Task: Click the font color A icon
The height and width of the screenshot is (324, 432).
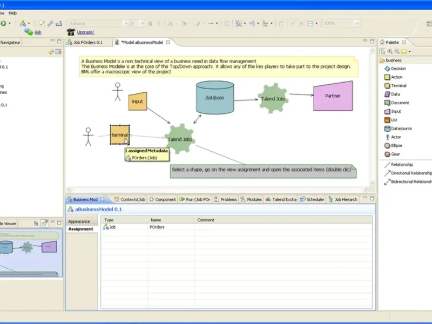Action: [170, 24]
